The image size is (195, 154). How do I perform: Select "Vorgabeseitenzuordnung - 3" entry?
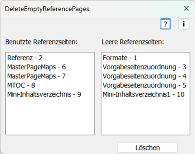tap(144, 67)
